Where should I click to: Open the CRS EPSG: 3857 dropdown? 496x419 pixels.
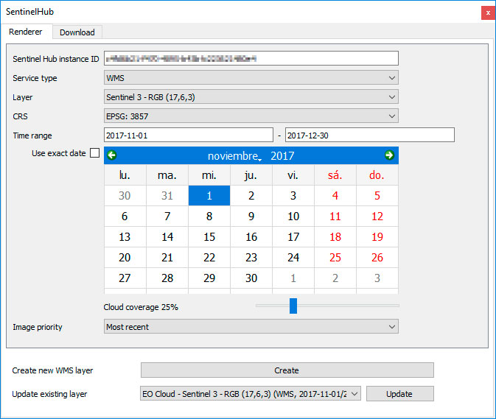coord(251,116)
